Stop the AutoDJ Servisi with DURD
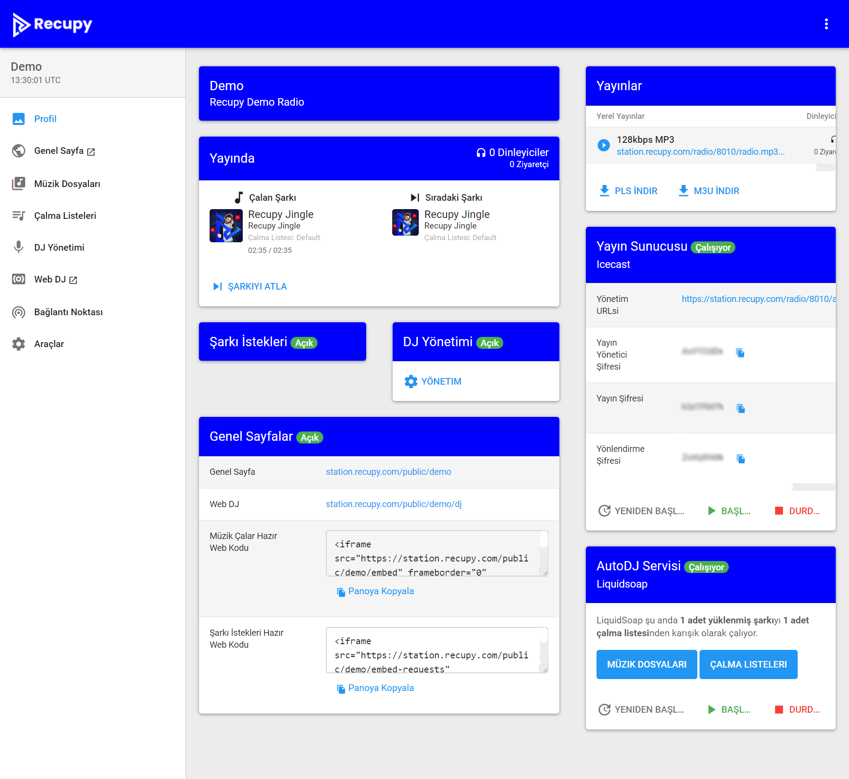Viewport: 849px width, 779px height. (797, 710)
